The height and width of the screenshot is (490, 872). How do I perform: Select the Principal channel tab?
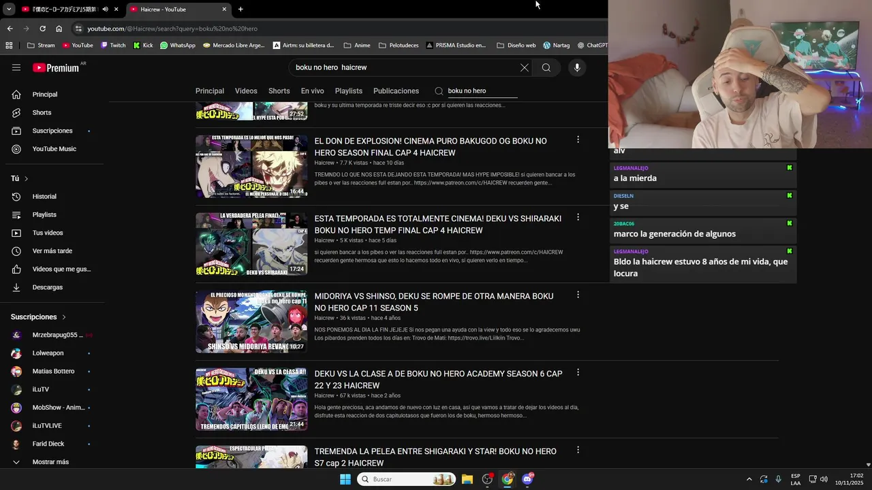click(x=210, y=91)
